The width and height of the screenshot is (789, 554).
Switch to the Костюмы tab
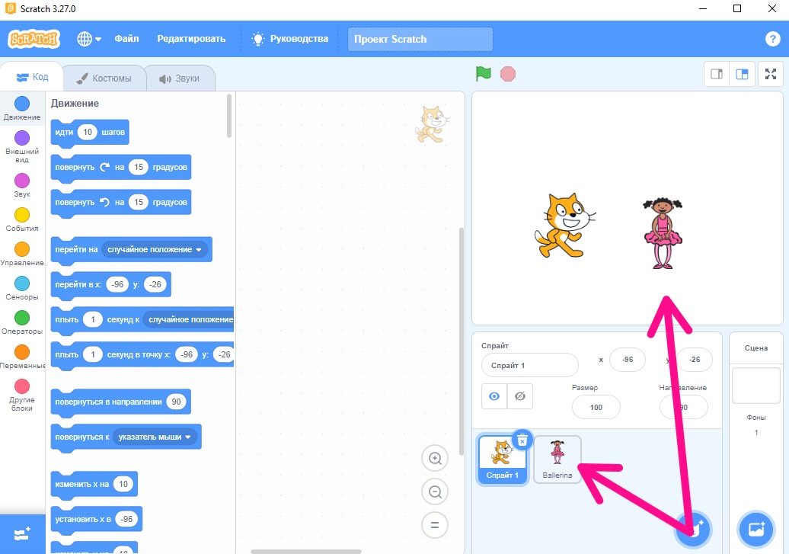[104, 78]
